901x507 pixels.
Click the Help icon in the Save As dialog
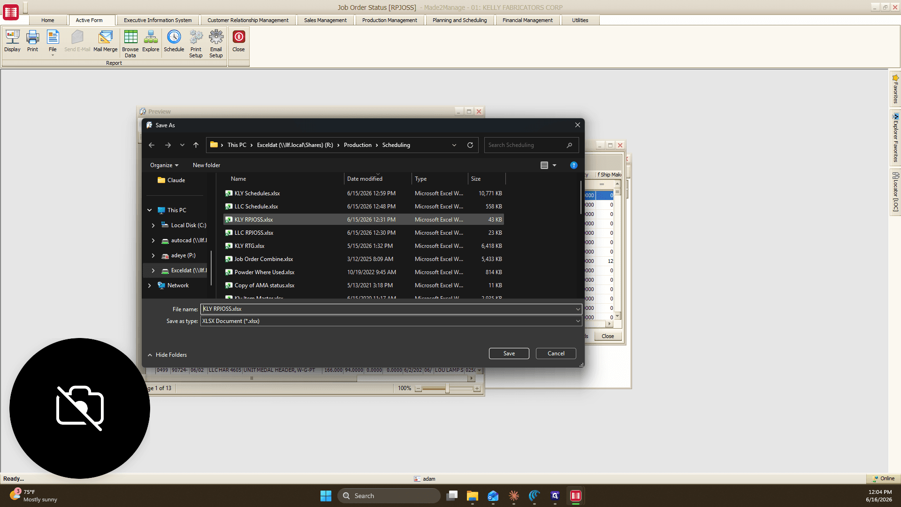point(573,165)
